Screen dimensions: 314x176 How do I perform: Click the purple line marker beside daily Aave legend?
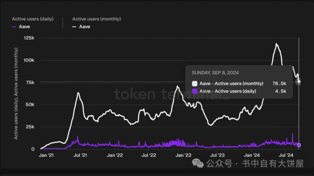click(14, 27)
